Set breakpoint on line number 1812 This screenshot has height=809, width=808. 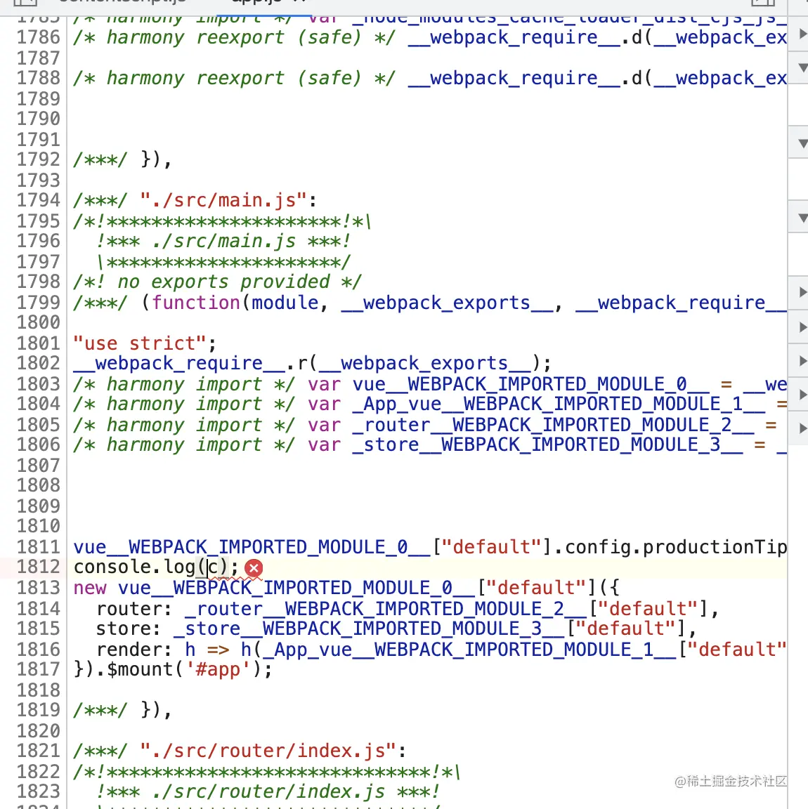click(x=38, y=567)
